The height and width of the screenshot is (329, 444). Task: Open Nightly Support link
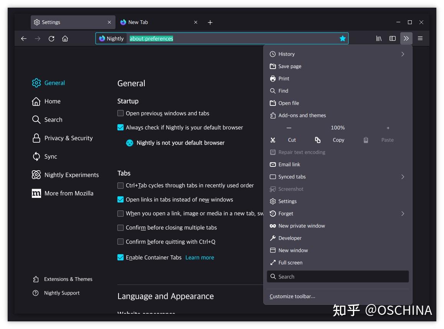pyautogui.click(x=56, y=293)
